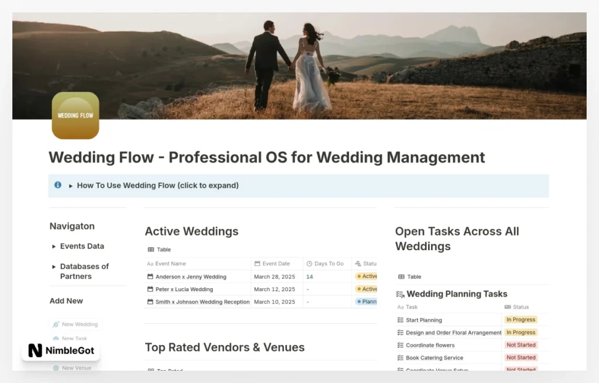The image size is (599, 383).
Task: Click the New Venue button
Action: click(73, 368)
